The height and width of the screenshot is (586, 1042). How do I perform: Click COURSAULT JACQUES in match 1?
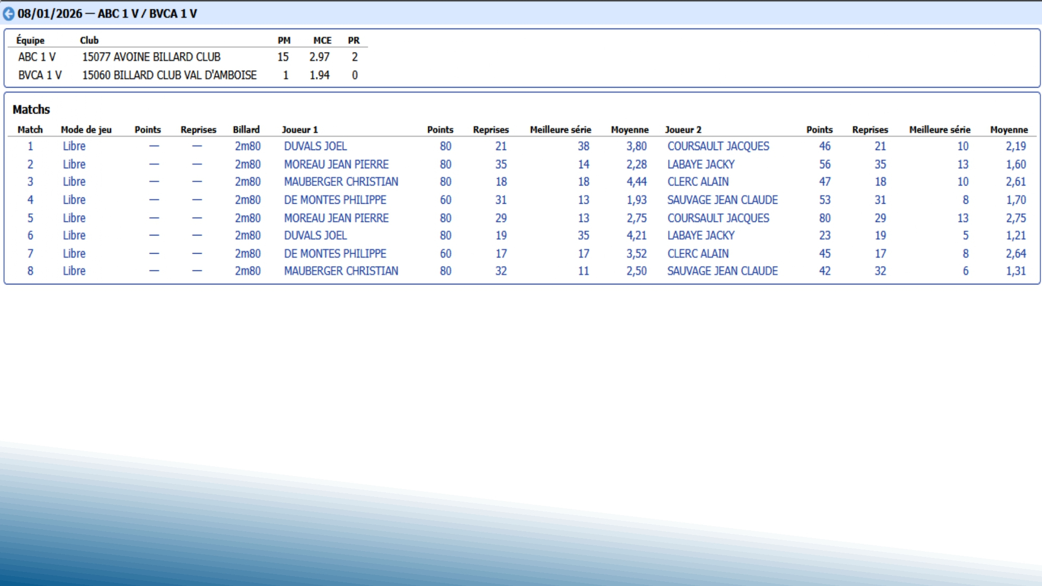pyautogui.click(x=718, y=146)
